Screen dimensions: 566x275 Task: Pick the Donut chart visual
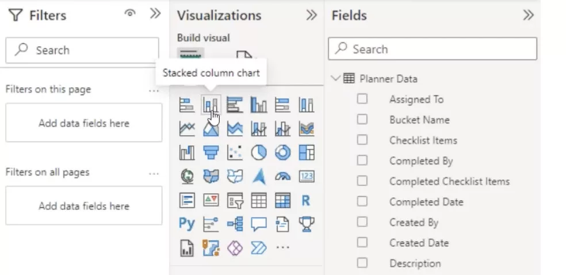point(282,152)
